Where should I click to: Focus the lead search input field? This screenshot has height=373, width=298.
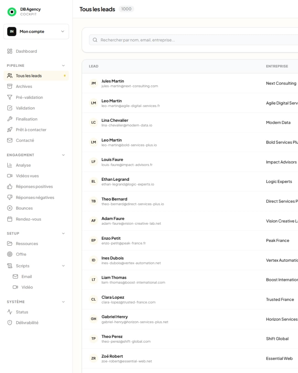coord(193,40)
